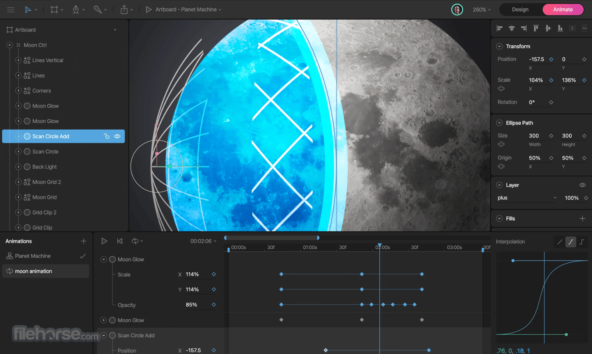Align left edges
592x354 pixels.
[x=500, y=28]
